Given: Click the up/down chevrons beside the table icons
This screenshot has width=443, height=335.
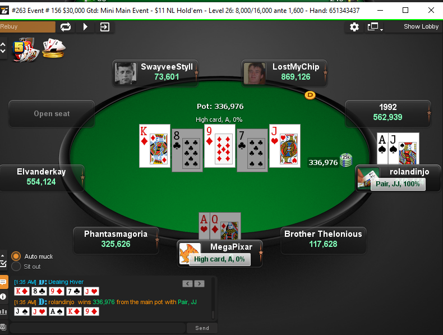Looking at the screenshot, I should [x=3, y=48].
